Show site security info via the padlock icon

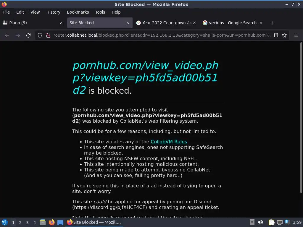tap(48, 35)
